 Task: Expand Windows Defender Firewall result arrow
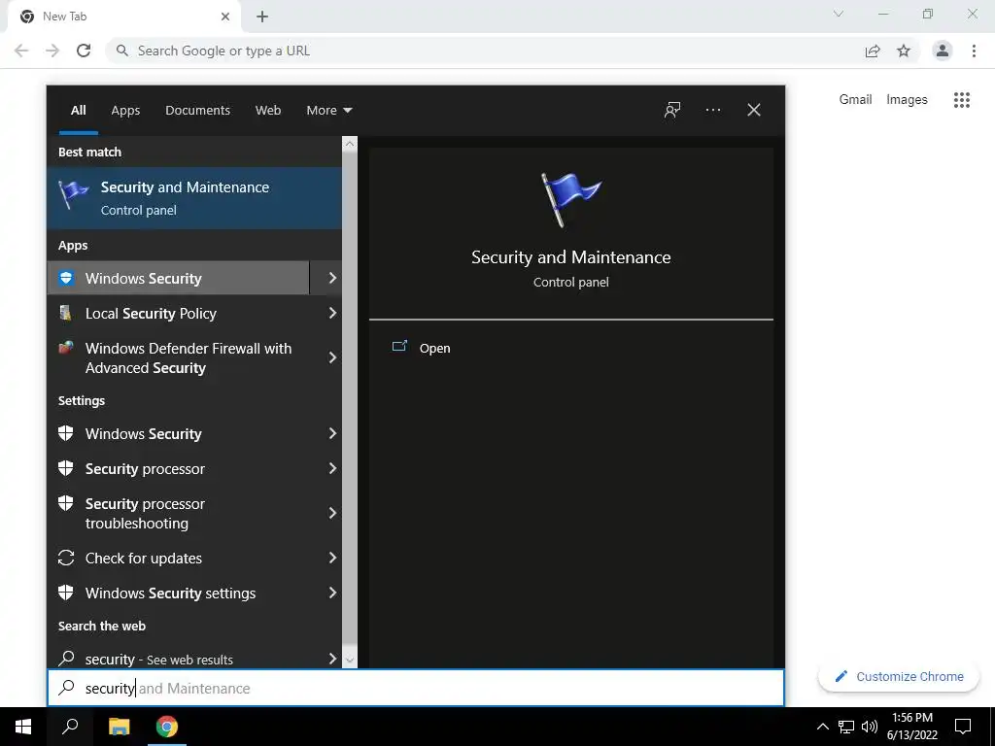pyautogui.click(x=332, y=357)
